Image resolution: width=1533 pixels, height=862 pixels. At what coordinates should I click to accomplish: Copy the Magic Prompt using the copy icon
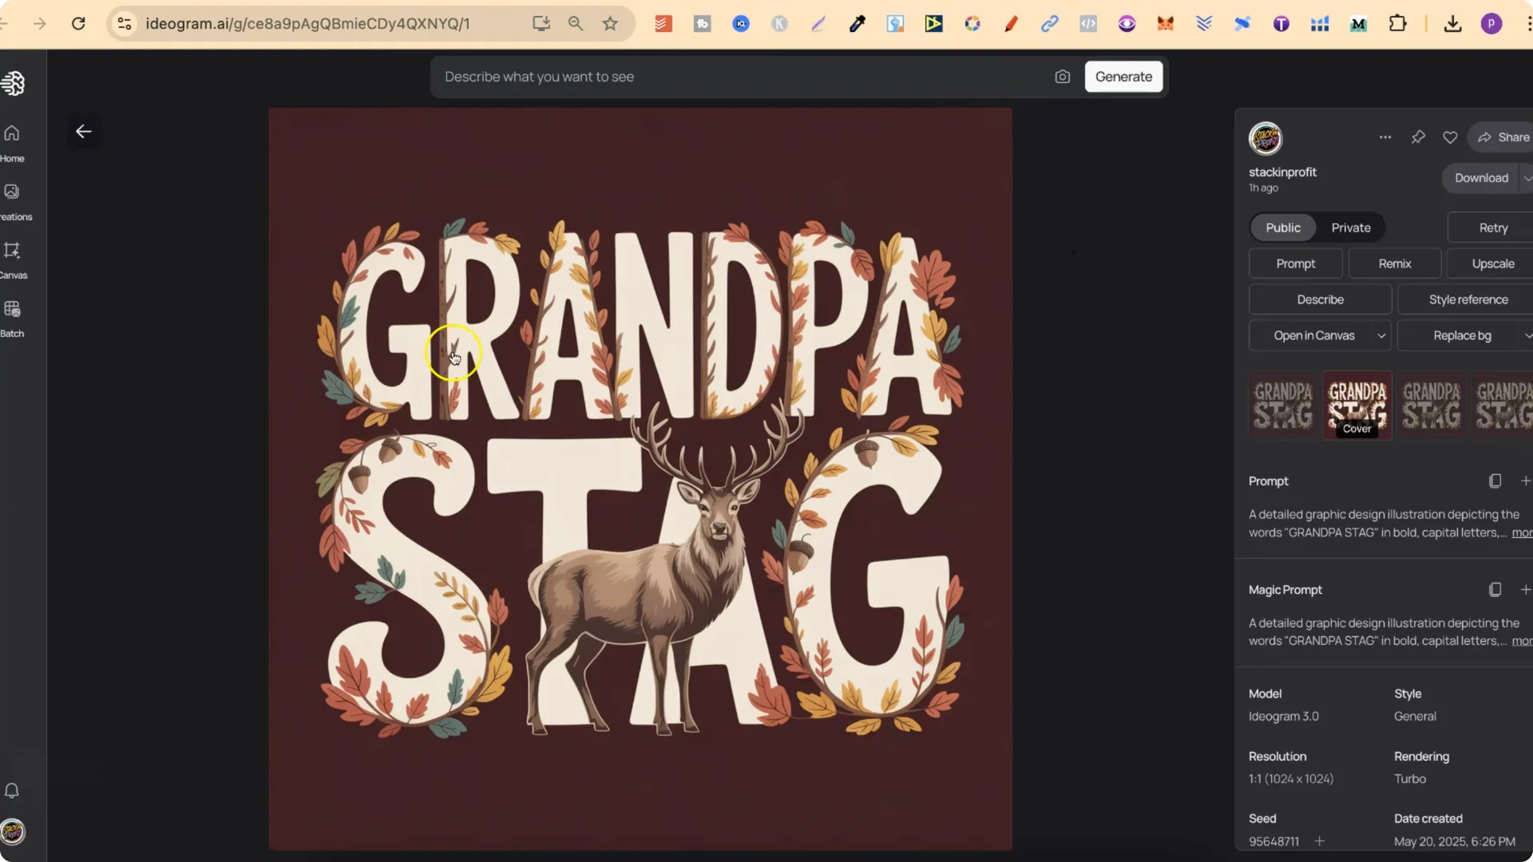tap(1495, 589)
